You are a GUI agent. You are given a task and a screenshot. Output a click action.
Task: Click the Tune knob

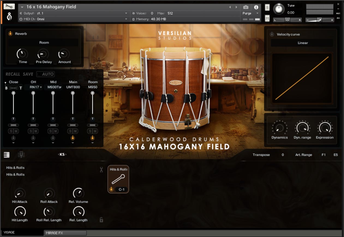[279, 9]
